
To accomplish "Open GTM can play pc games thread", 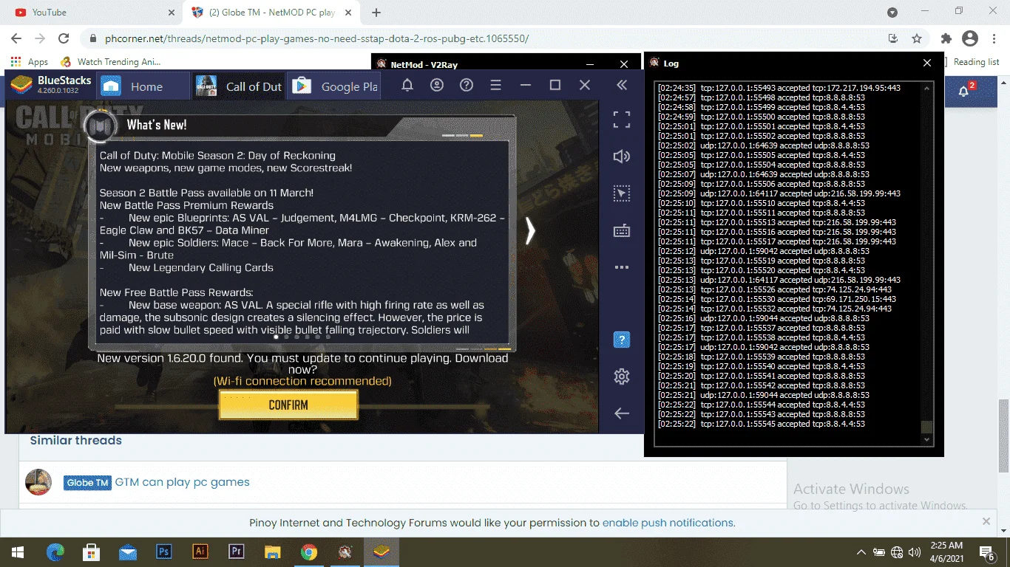I will [x=182, y=482].
